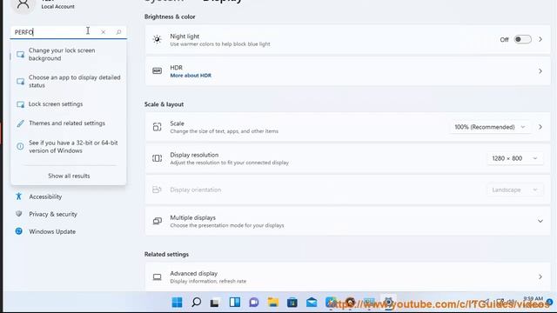This screenshot has height=313, width=557.
Task: Expand the Multiple displays section
Action: (540, 221)
